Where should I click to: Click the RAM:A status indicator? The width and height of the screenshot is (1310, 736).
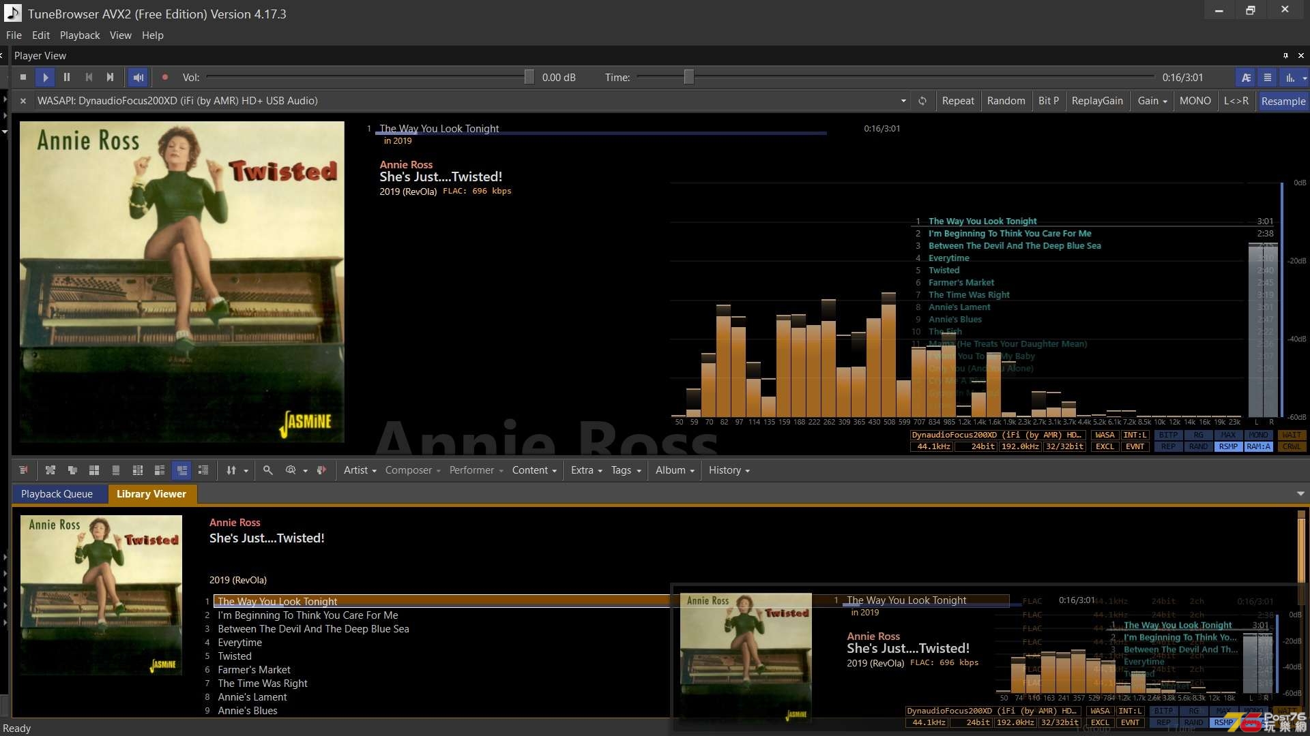coord(1258,447)
